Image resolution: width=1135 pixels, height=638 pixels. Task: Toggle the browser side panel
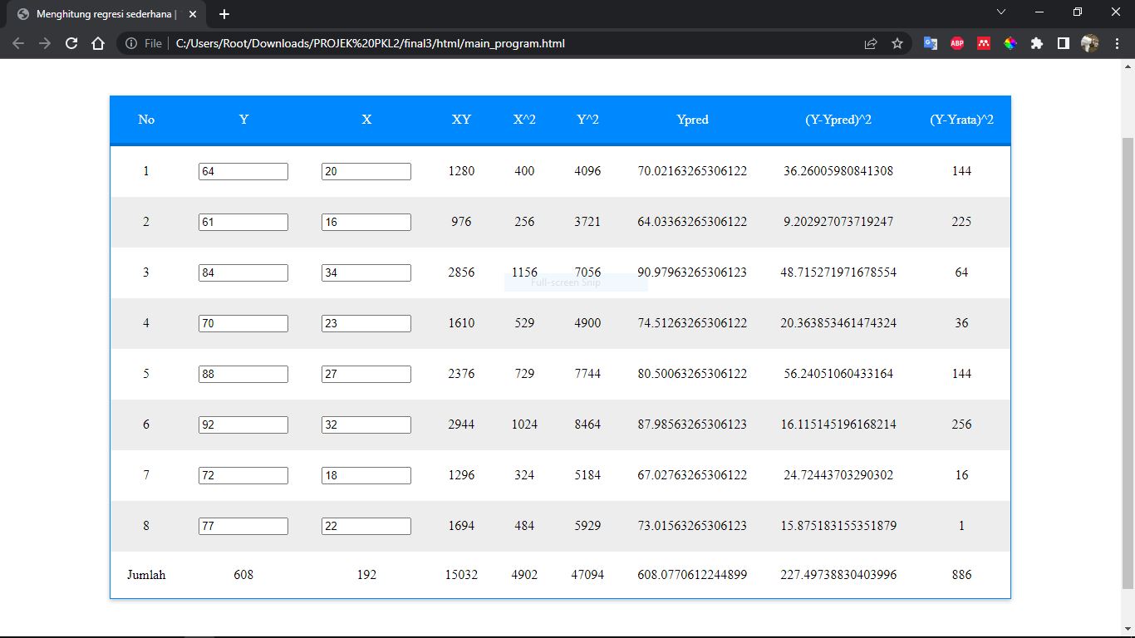click(x=1063, y=43)
